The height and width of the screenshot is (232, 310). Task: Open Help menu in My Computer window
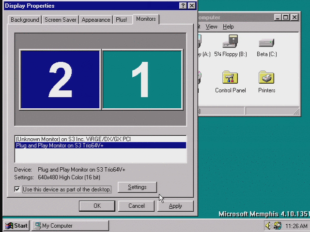(228, 27)
